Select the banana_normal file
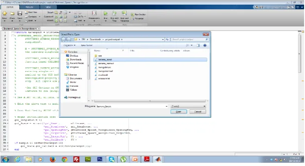This screenshot has width=305, height=166. pyautogui.click(x=104, y=64)
